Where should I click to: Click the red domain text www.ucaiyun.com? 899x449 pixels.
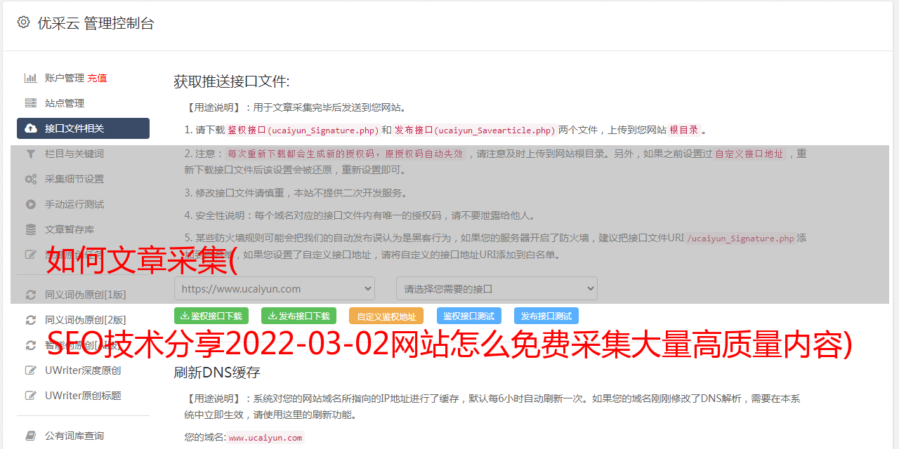265,438
